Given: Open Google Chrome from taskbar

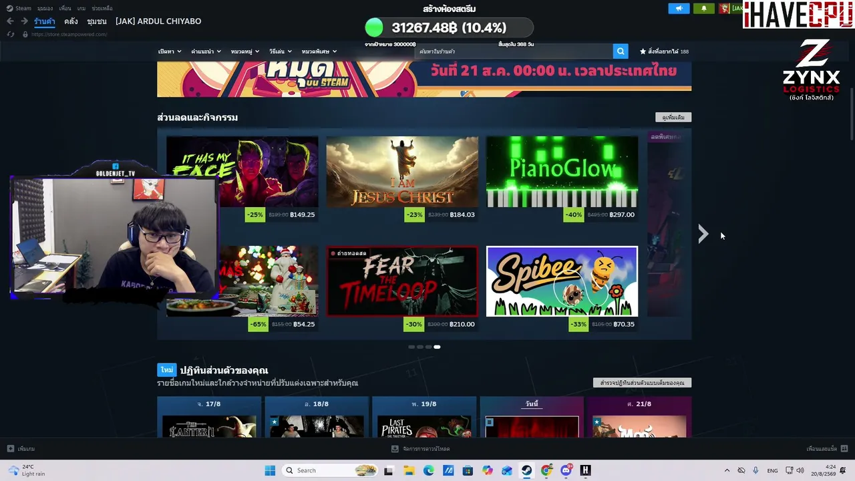Looking at the screenshot, I should point(546,470).
